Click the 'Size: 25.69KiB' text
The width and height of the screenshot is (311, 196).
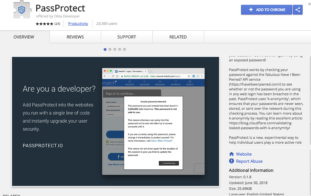click(x=240, y=189)
